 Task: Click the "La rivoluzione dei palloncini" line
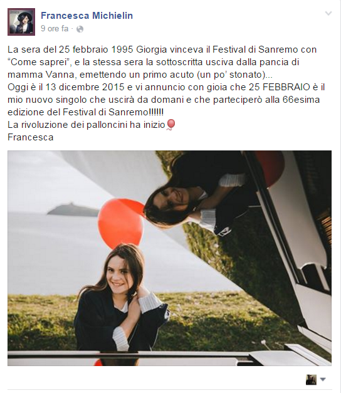click(x=87, y=125)
